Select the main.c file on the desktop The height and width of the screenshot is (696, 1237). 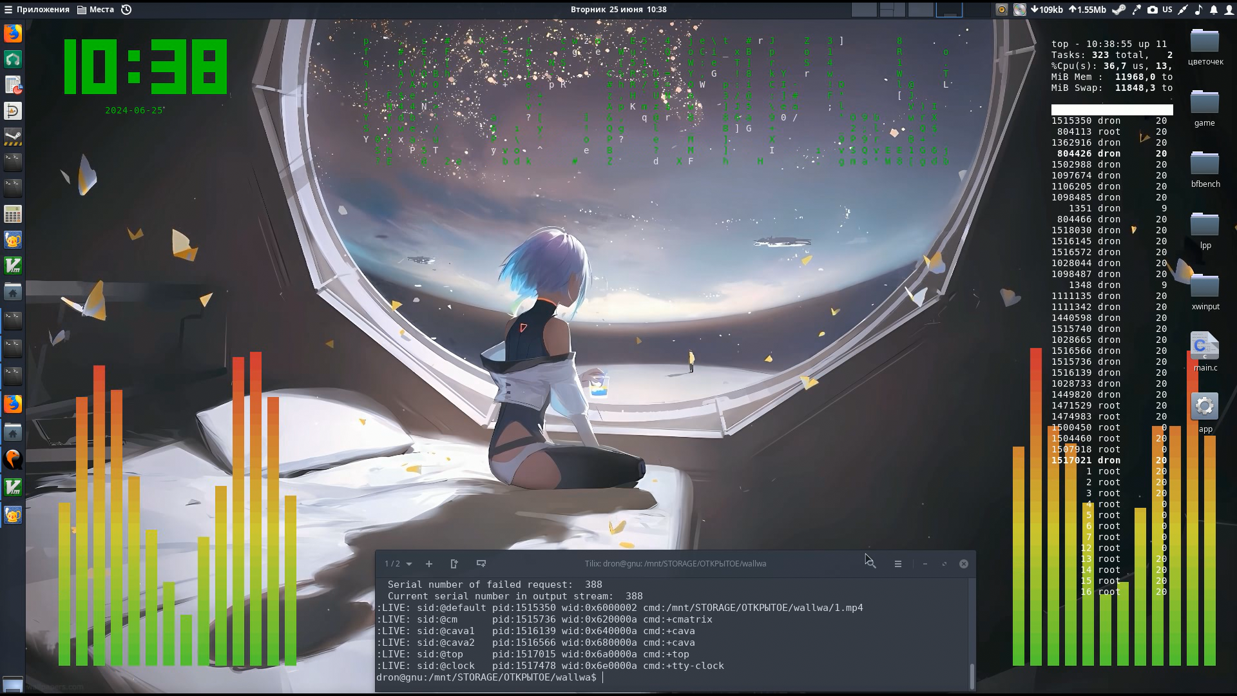coord(1205,353)
